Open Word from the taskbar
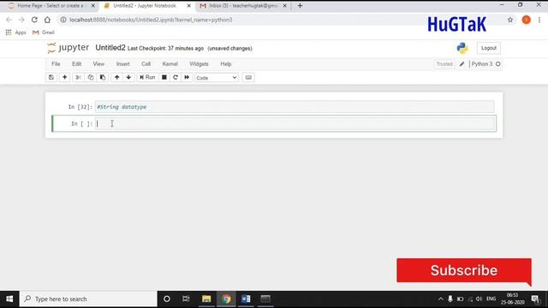548x308 pixels. click(246, 299)
